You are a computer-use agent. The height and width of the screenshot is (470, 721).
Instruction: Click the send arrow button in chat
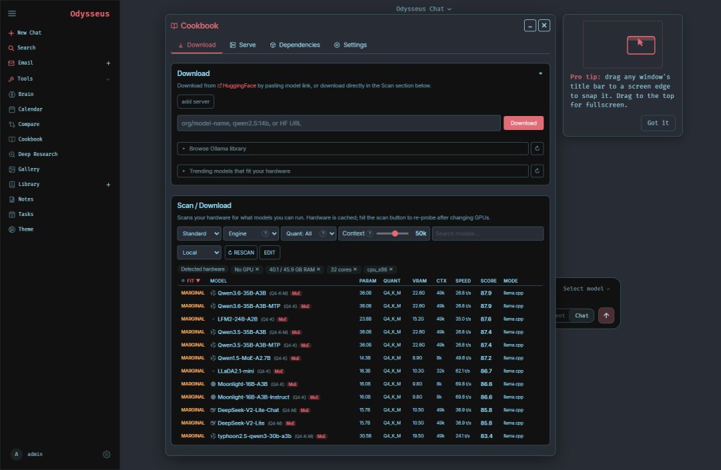[x=606, y=315]
